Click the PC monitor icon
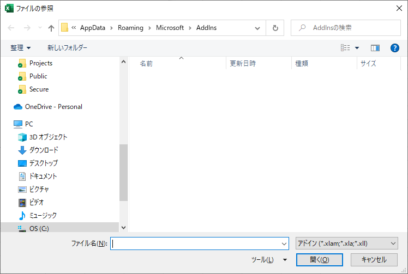 pyautogui.click(x=18, y=124)
